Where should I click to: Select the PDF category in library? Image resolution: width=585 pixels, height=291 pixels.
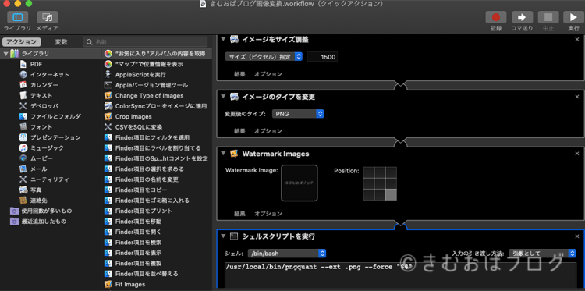click(36, 64)
